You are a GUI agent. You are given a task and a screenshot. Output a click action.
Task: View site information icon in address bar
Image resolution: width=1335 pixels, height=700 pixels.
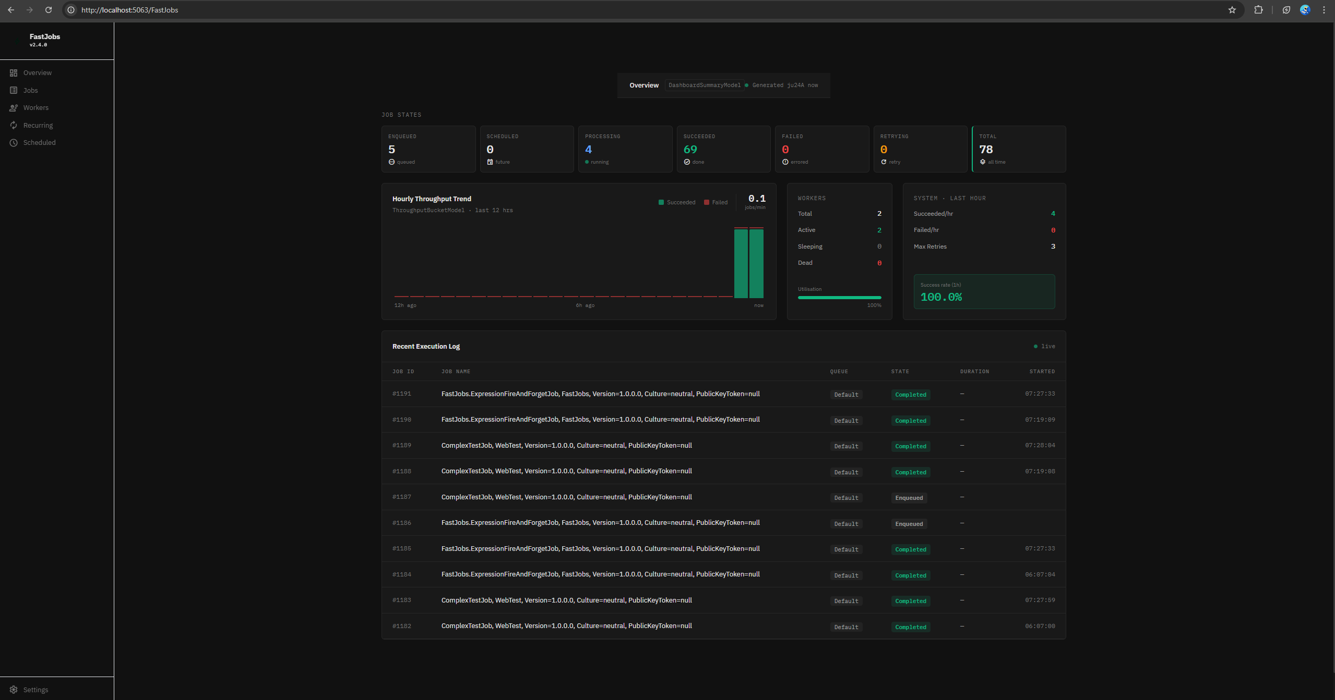(x=71, y=10)
